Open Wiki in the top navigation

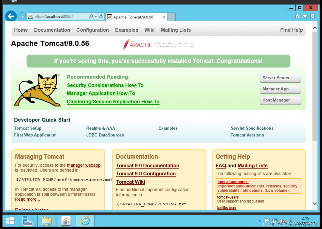click(149, 30)
